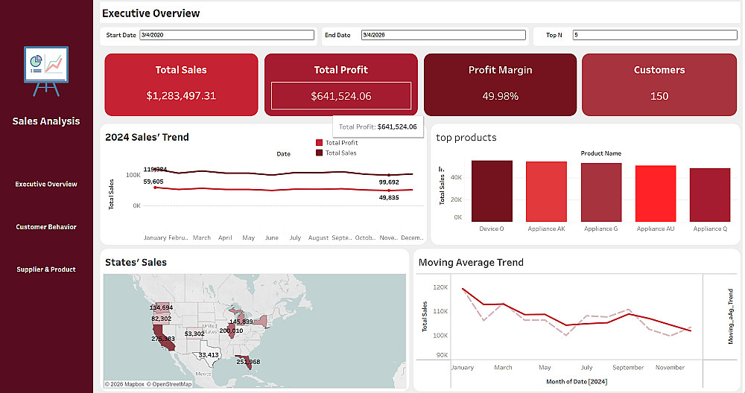The image size is (745, 393).
Task: Select the Total Sales KPI card
Action: tap(181, 84)
